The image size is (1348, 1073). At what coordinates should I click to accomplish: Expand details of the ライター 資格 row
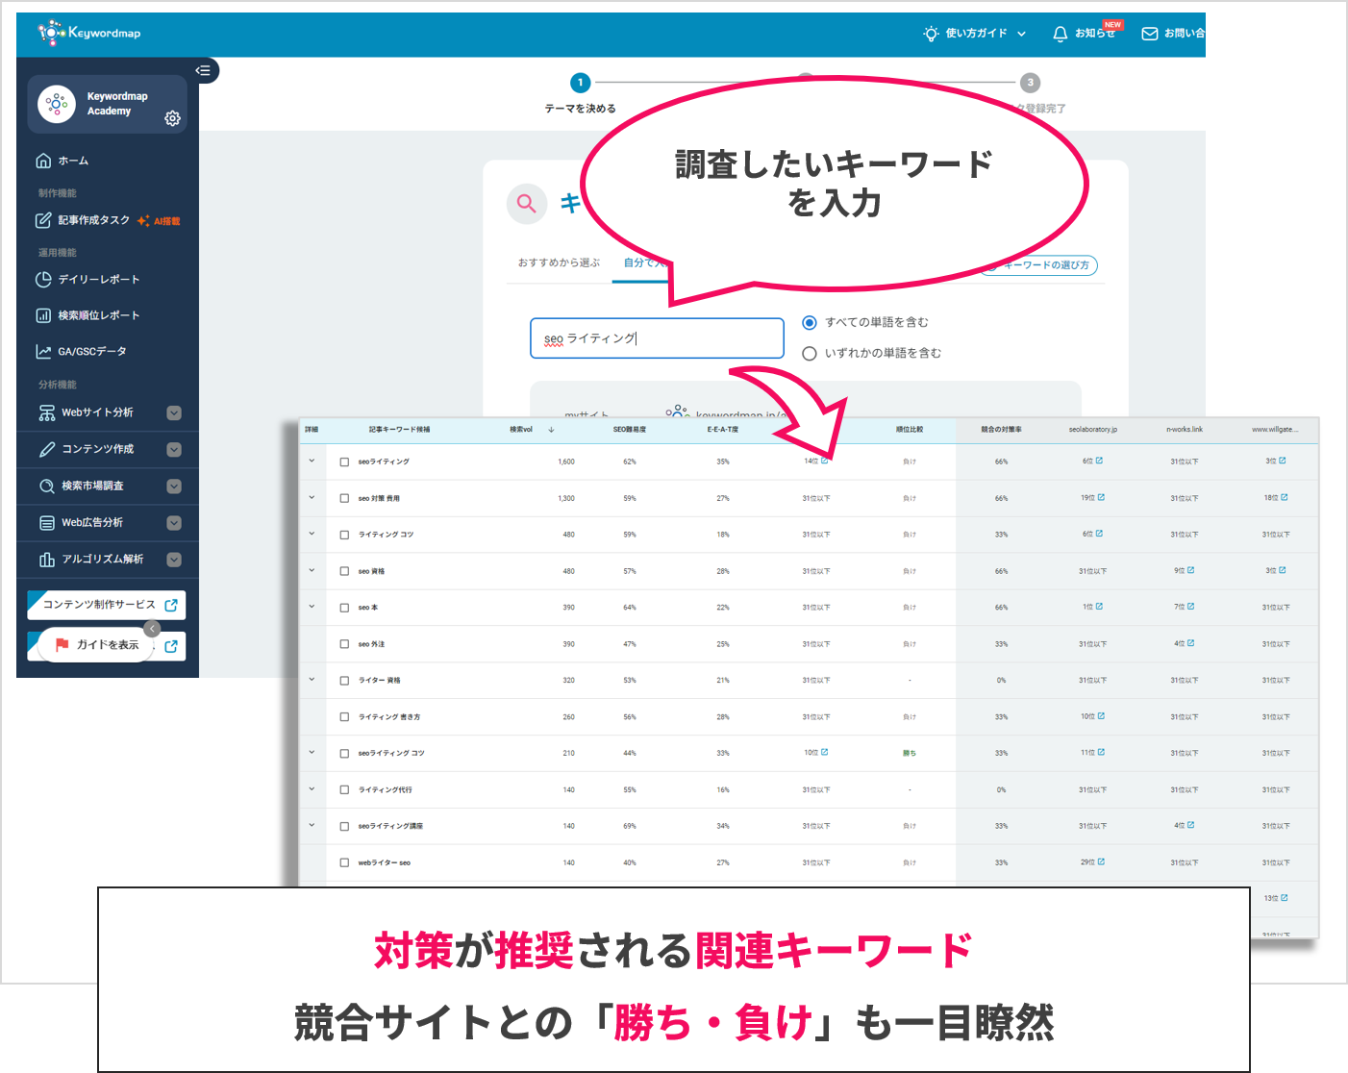[x=312, y=679]
